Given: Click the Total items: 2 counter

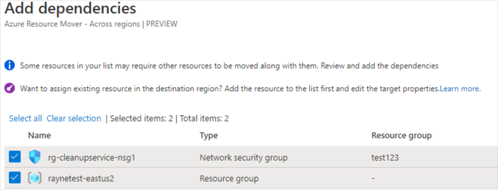Looking at the screenshot, I should point(204,118).
